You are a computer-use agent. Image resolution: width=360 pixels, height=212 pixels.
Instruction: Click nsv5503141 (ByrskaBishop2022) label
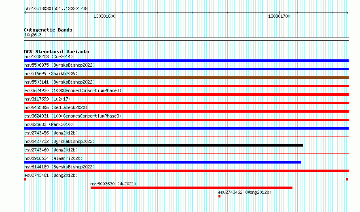[59, 82]
